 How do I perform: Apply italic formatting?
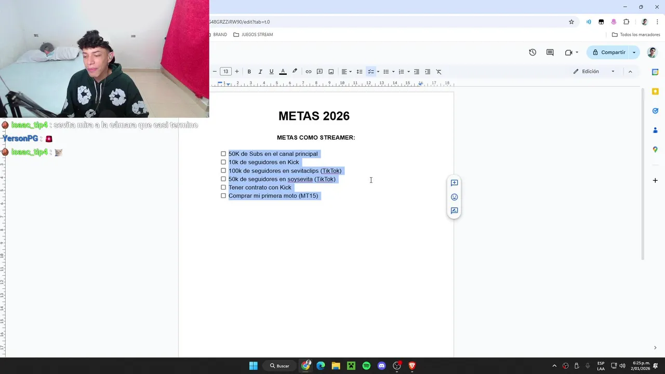[x=260, y=72]
